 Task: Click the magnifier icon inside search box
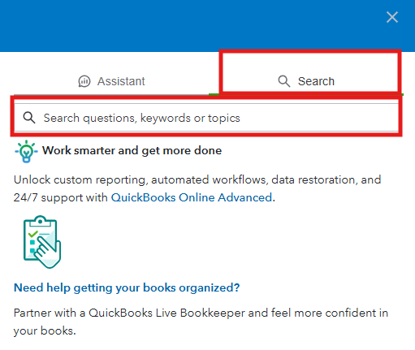pyautogui.click(x=29, y=118)
